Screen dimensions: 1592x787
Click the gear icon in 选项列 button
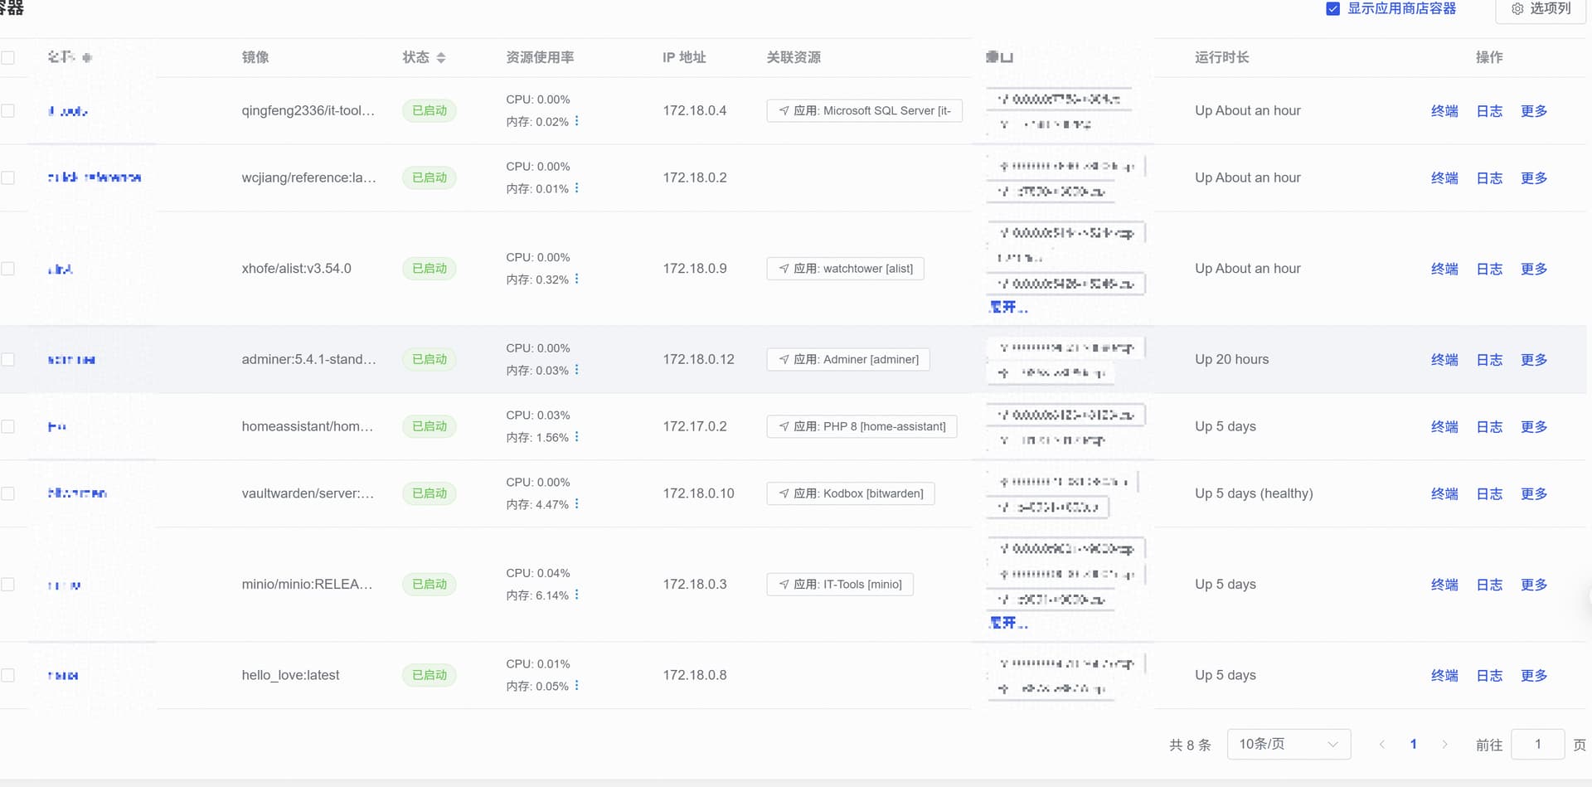tap(1517, 9)
